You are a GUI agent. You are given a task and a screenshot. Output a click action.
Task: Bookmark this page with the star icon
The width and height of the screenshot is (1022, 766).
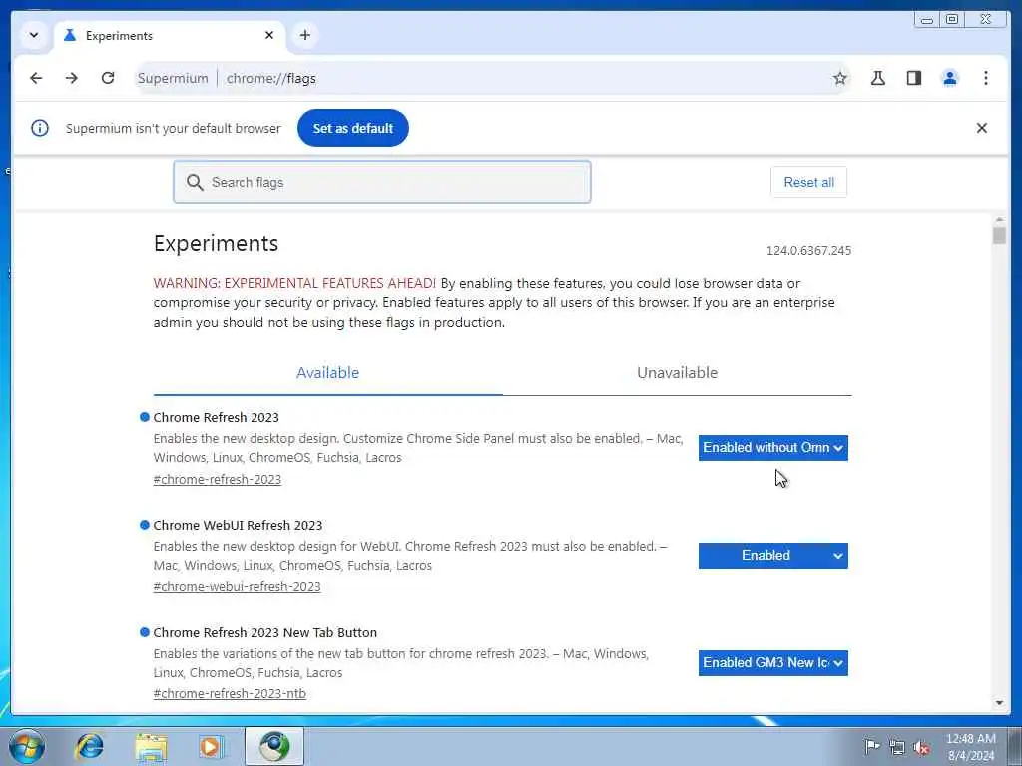pos(840,78)
